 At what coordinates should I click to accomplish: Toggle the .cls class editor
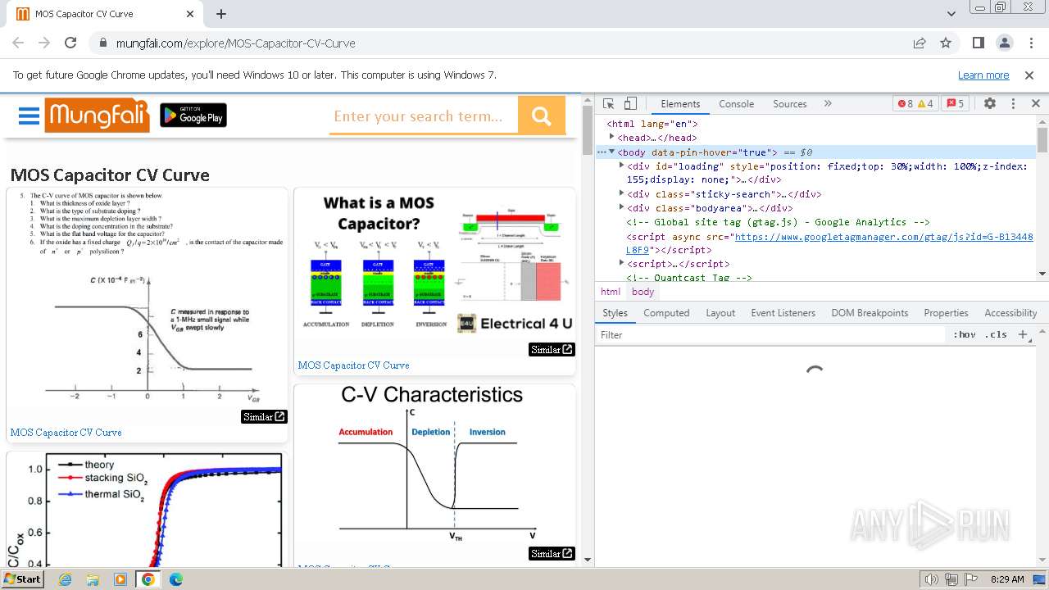point(996,334)
